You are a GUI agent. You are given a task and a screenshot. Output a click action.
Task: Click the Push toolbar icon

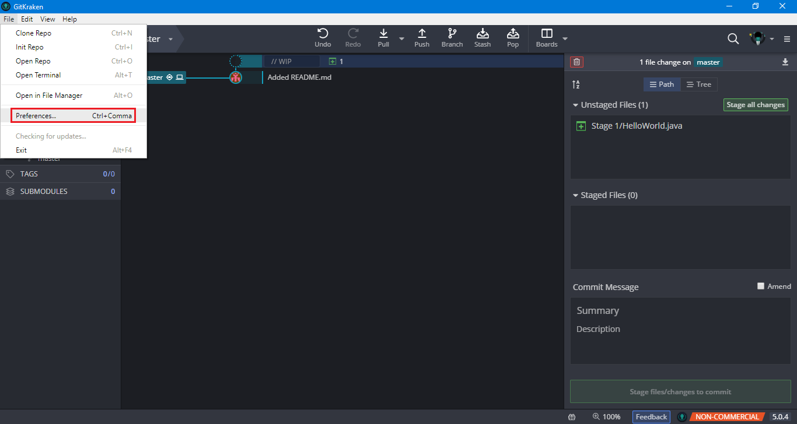422,34
